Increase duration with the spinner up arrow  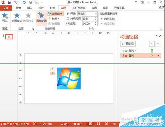click(96, 17)
